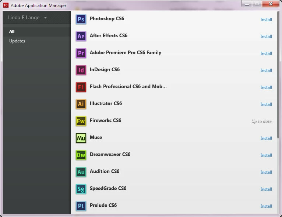The image size is (282, 217).
Task: Install Dreamweaver CS6
Action: 266,155
